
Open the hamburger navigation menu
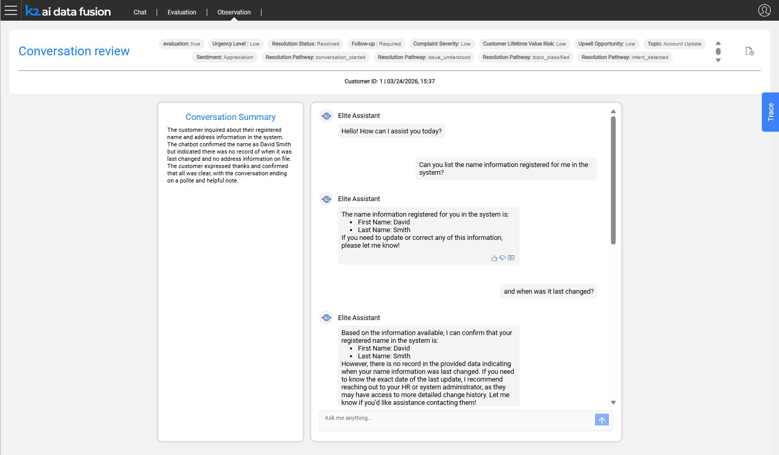(x=10, y=10)
